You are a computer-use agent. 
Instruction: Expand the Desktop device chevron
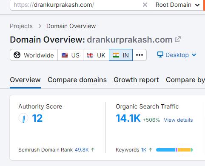pos(194,55)
